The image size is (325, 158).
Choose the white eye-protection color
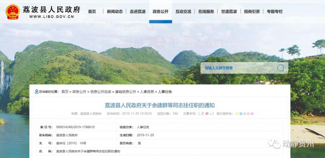pos(255,114)
